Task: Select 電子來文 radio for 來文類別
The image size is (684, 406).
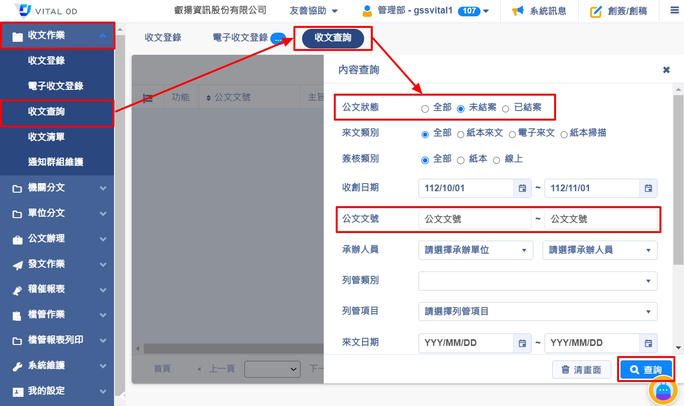Action: coord(512,135)
